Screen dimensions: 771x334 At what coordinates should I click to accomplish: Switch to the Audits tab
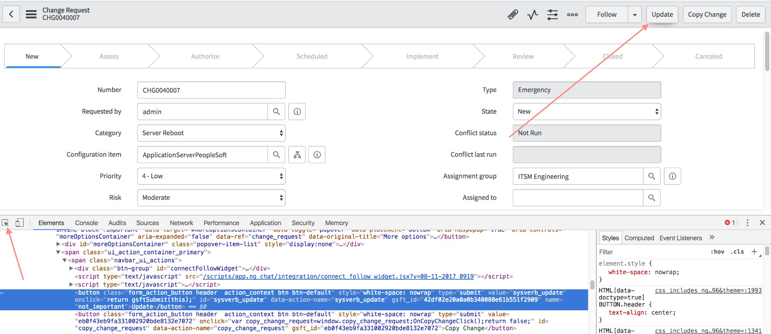coord(117,223)
